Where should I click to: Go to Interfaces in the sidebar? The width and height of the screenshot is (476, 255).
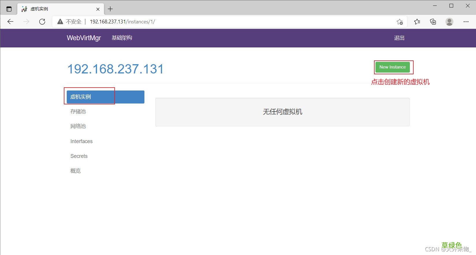point(81,141)
